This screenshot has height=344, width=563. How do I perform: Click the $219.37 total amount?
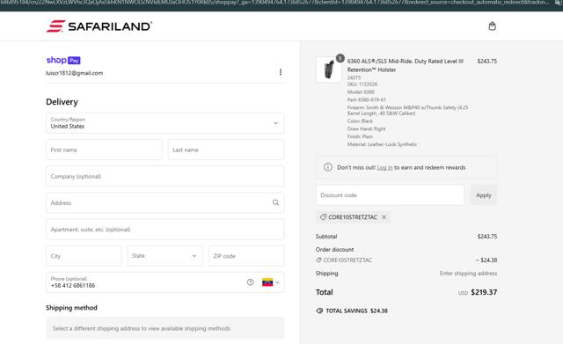click(x=484, y=292)
